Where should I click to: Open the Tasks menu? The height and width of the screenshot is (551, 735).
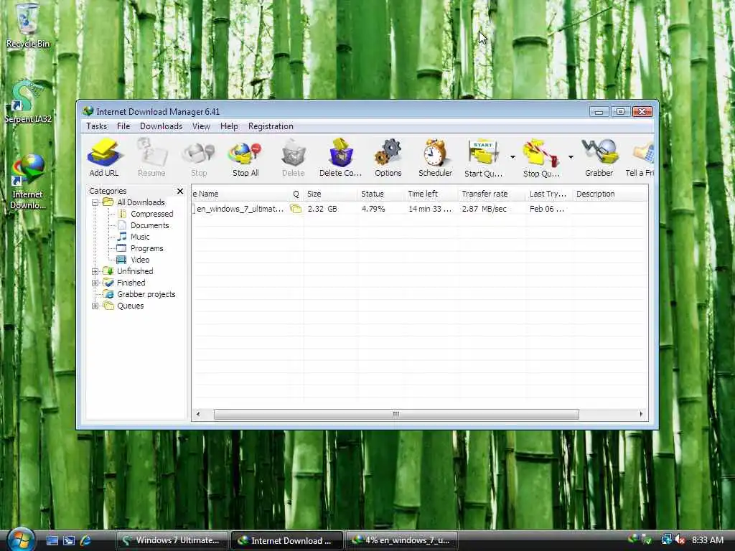pyautogui.click(x=97, y=126)
